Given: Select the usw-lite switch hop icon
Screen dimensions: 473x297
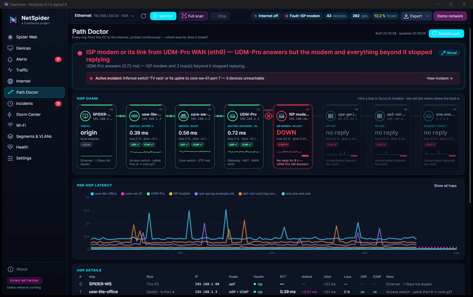Looking at the screenshot, I should click(135, 116).
